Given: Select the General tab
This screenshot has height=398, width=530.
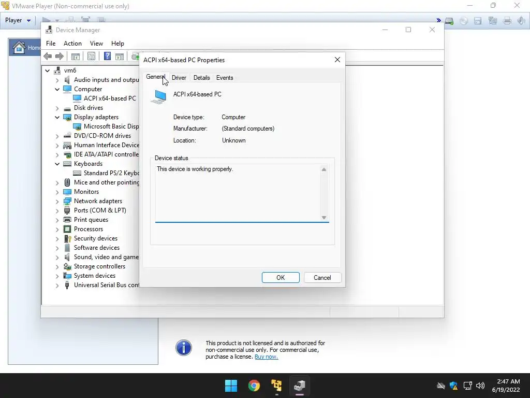Looking at the screenshot, I should click(x=155, y=77).
